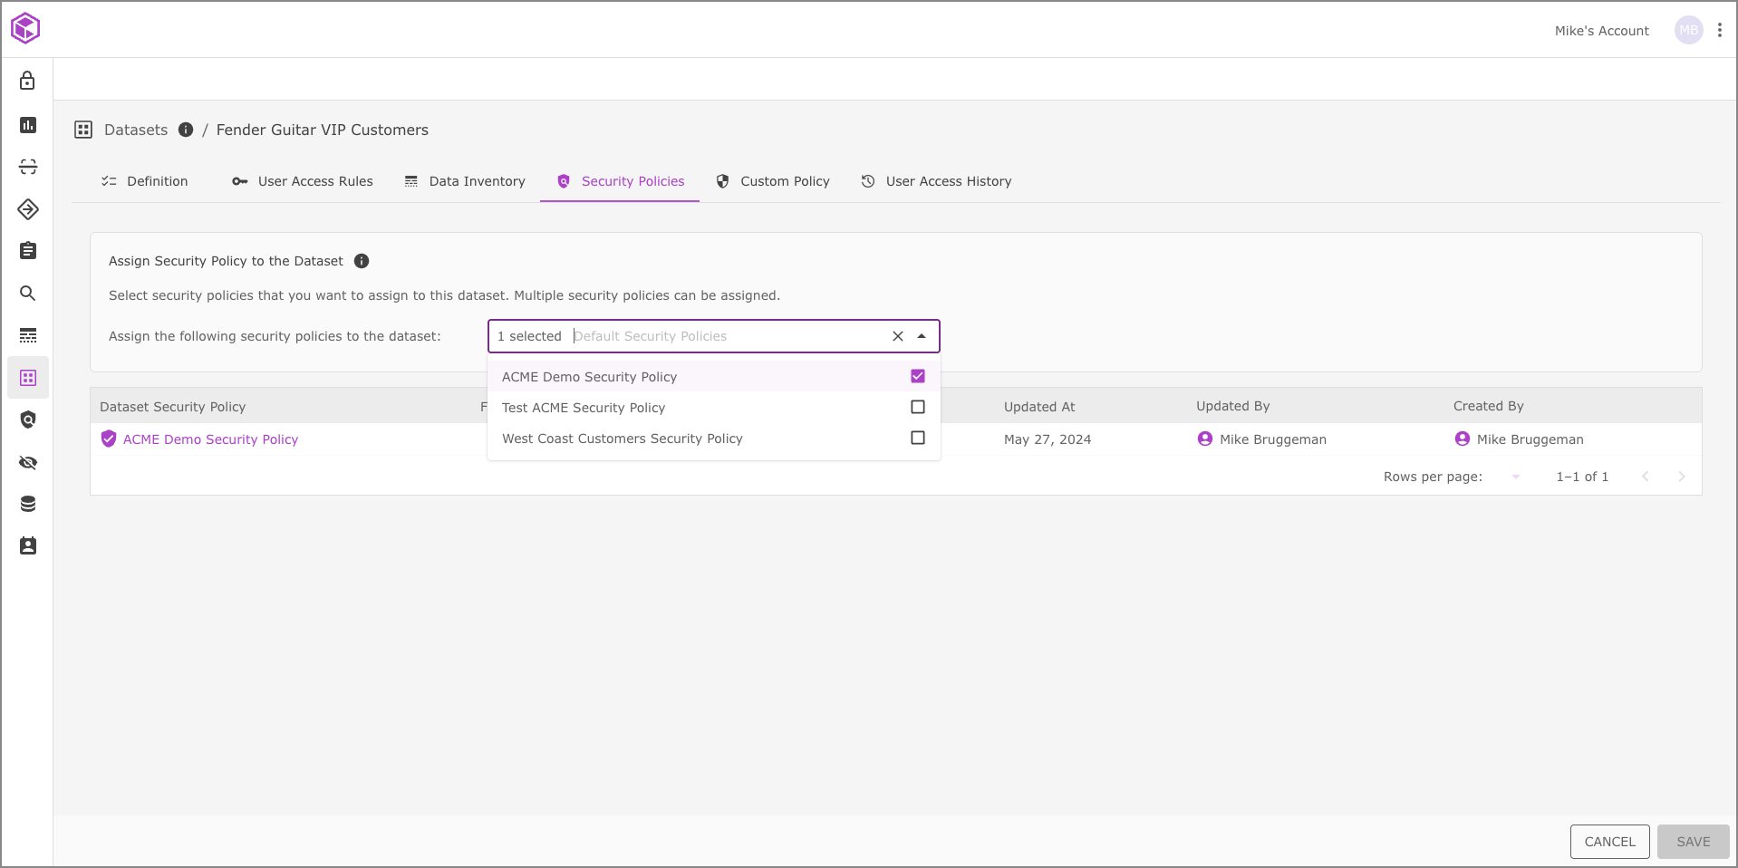Select the Security Policies tab
Viewport: 1738px width, 868px height.
620,181
